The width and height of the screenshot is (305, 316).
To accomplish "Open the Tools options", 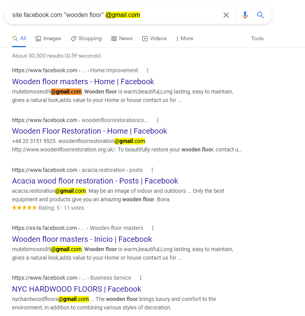I will (257, 39).
